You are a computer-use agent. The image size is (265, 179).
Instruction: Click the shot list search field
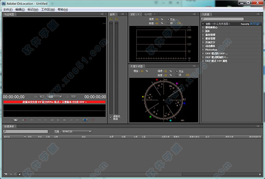pyautogui.click(x=26, y=131)
